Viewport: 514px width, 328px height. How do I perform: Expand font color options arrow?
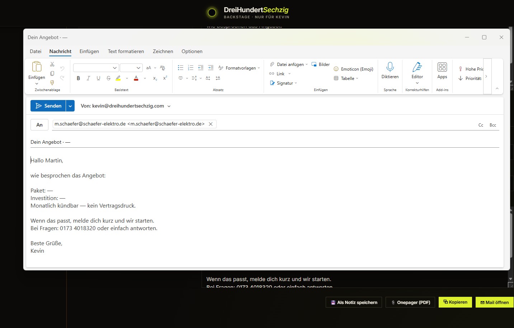(145, 78)
